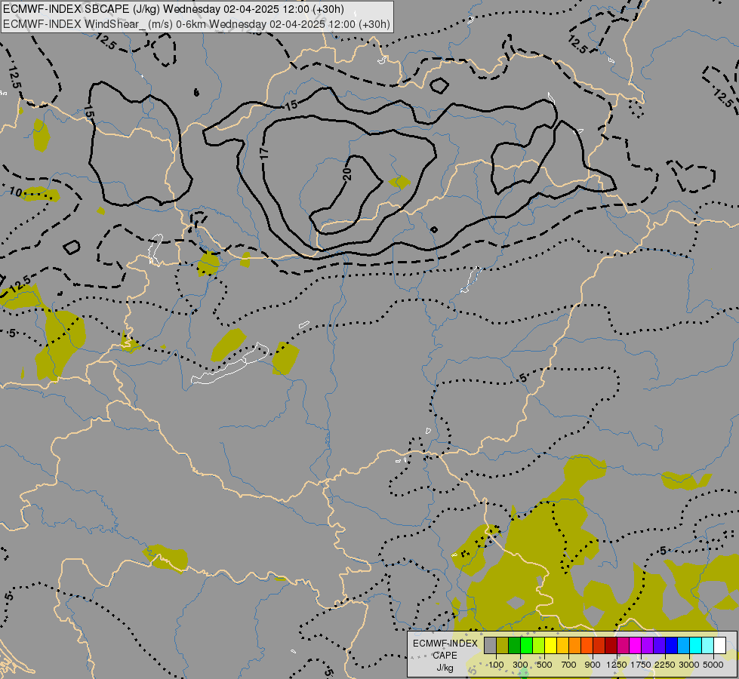
Task: Select the lime green legend swatch
Action: pyautogui.click(x=539, y=646)
